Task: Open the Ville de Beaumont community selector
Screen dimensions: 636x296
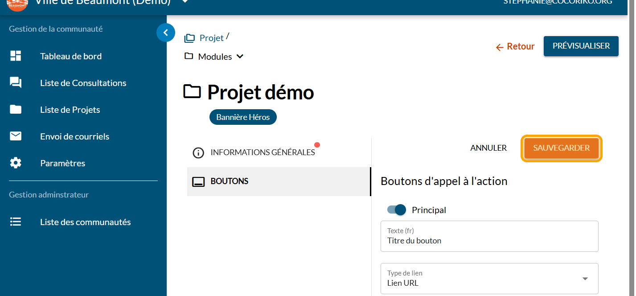Action: [185, 2]
